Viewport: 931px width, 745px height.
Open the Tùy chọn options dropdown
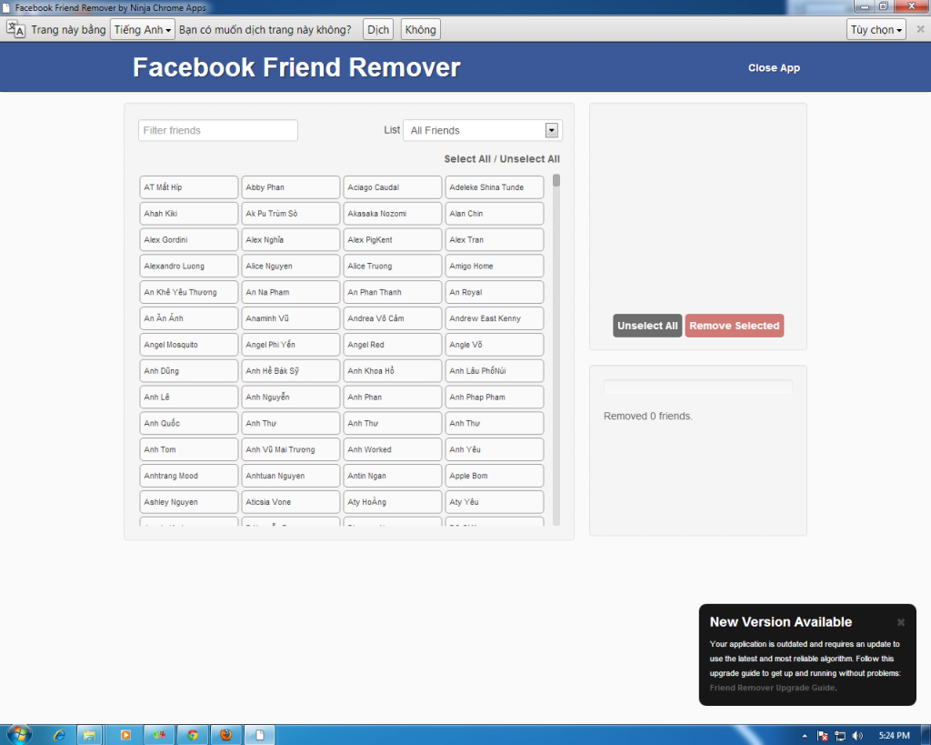coord(876,30)
